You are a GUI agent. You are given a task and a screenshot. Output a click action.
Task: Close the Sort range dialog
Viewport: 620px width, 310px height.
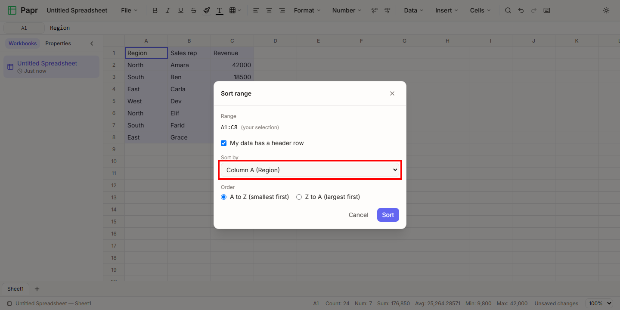[x=392, y=93]
